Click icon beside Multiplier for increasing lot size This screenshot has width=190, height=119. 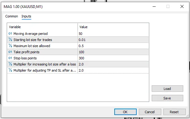point(10,64)
